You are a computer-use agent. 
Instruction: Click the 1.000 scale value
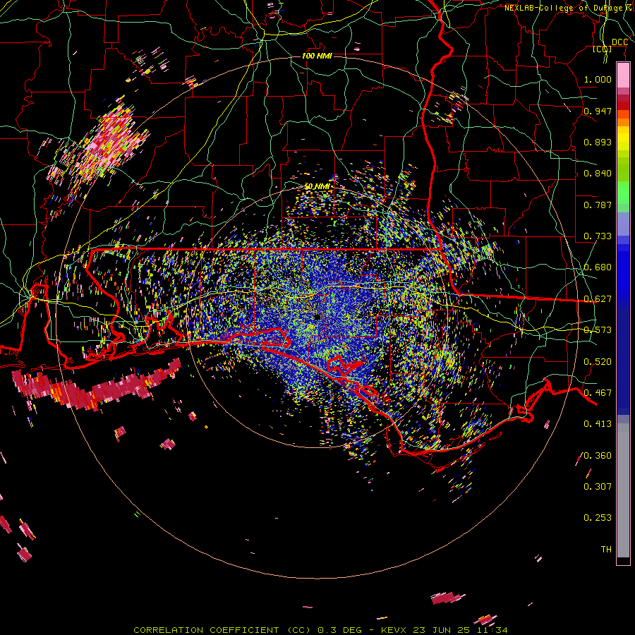point(598,79)
